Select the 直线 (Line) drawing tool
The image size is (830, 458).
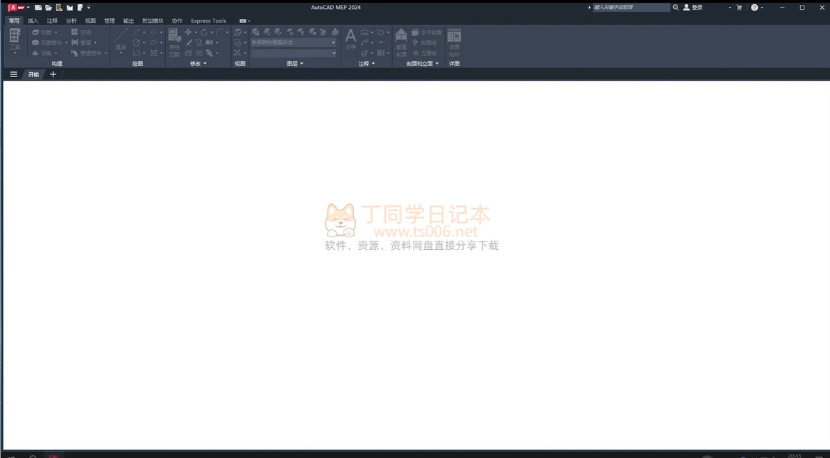coord(121,40)
